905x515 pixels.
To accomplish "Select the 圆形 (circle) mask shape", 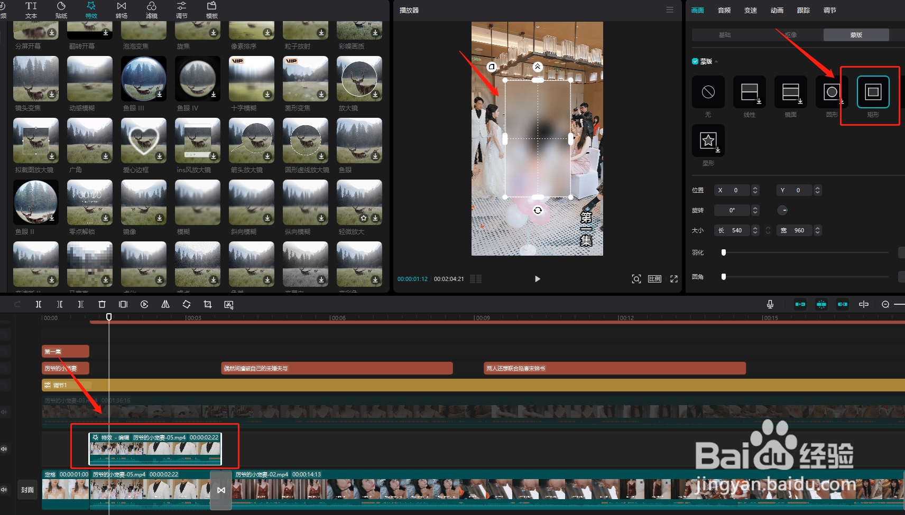I will coord(832,92).
